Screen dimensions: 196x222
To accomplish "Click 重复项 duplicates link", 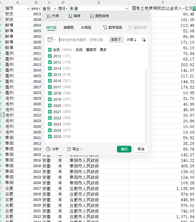I will coord(91,50).
